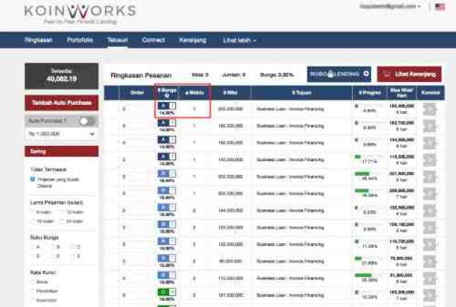The image size is (456, 307).
Task: Sort table by Bunga column
Action: click(x=166, y=92)
